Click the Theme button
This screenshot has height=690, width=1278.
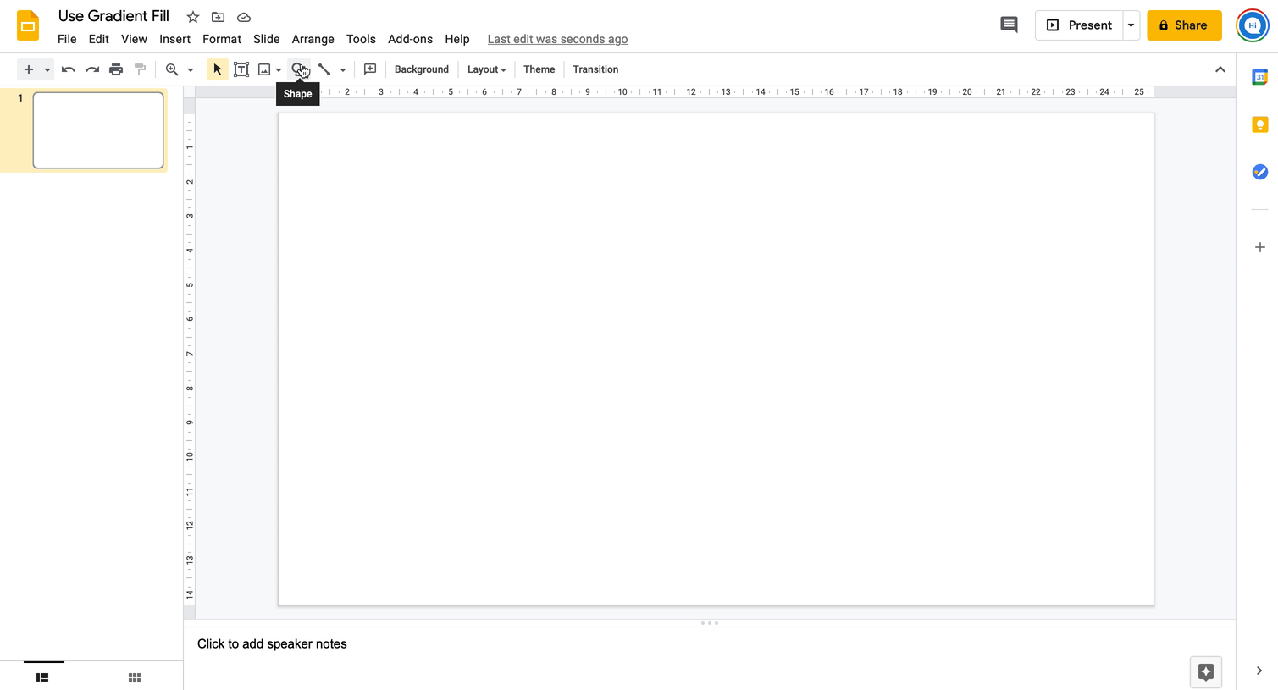[x=539, y=69]
